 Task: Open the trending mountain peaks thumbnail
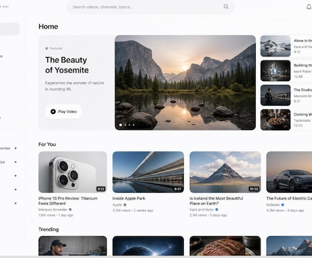(x=289, y=246)
